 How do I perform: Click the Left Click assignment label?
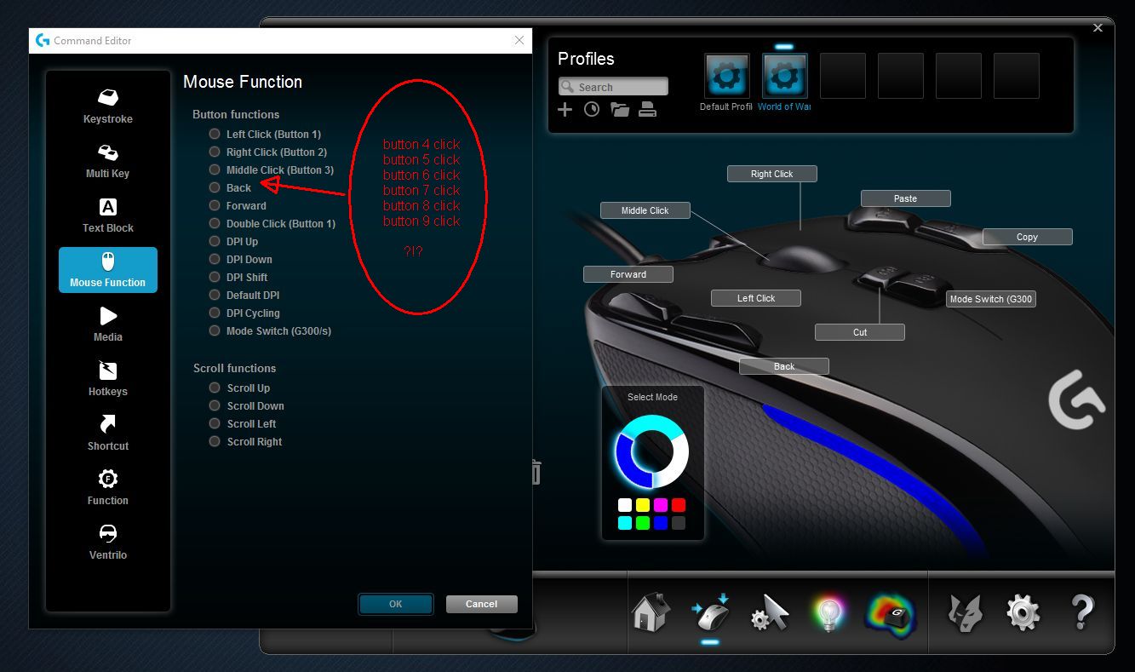tap(756, 298)
